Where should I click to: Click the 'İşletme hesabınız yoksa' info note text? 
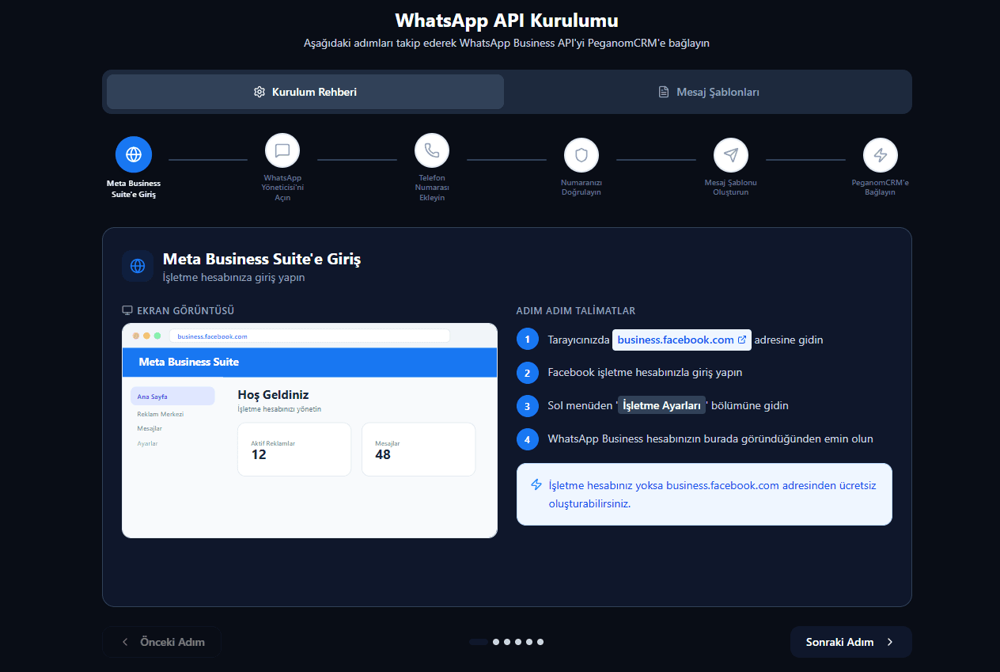712,494
